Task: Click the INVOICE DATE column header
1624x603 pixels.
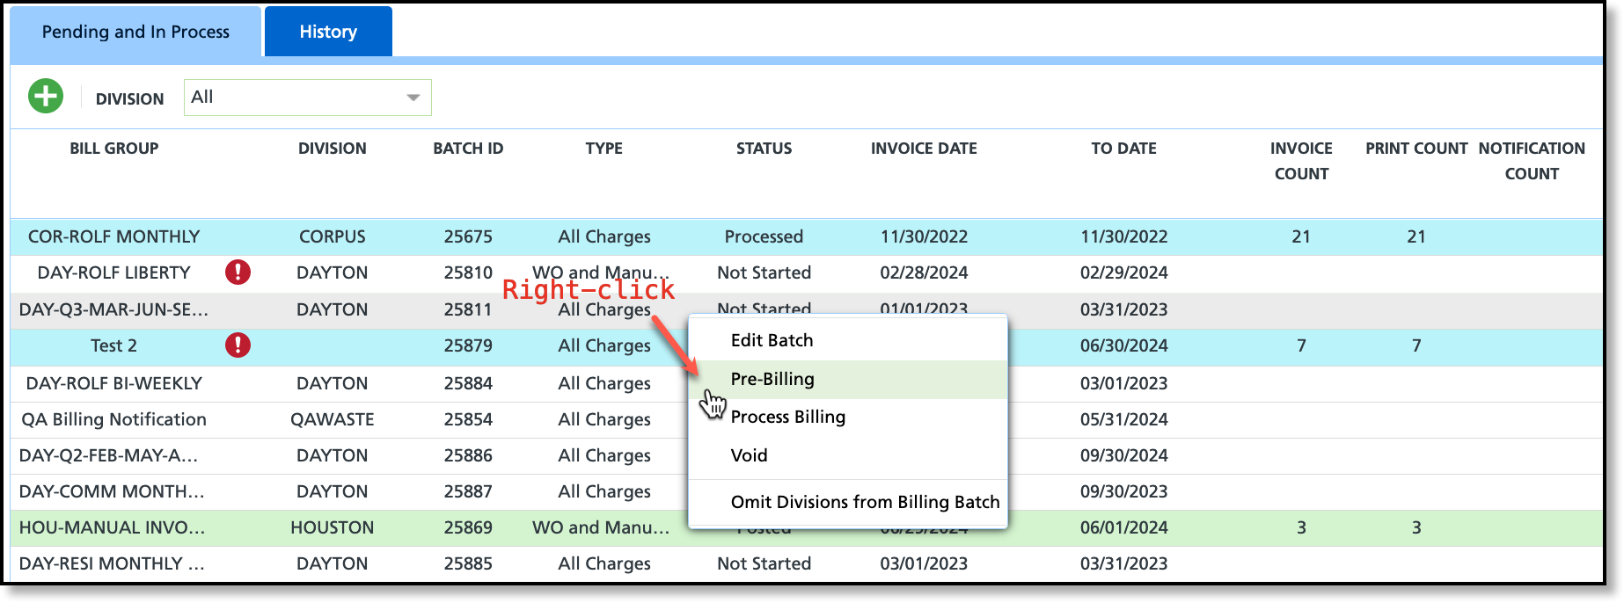Action: click(924, 149)
